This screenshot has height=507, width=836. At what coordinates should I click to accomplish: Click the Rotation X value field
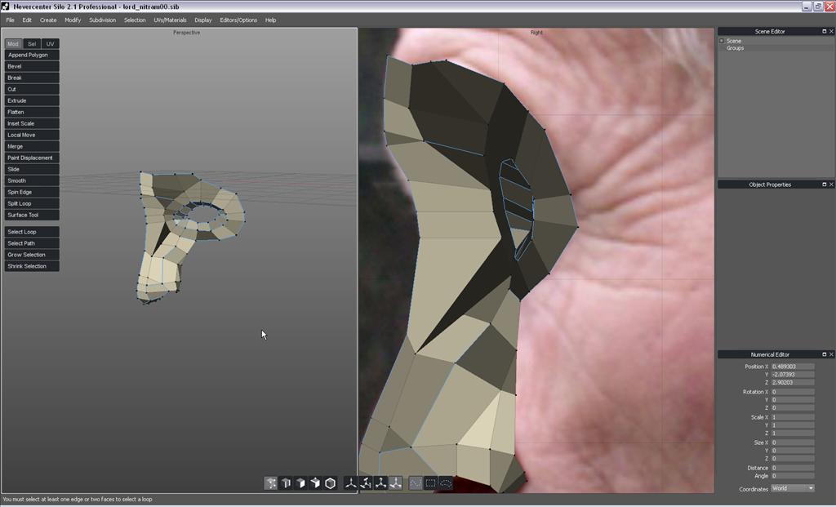[793, 392]
